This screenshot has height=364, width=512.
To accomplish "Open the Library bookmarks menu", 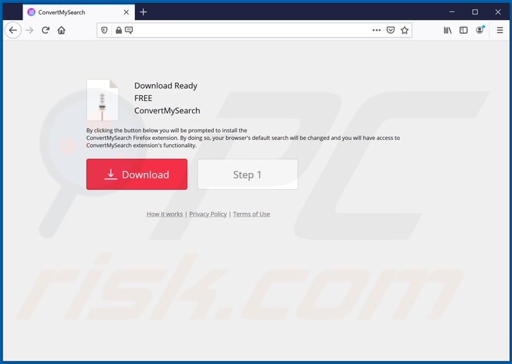I will pos(448,30).
